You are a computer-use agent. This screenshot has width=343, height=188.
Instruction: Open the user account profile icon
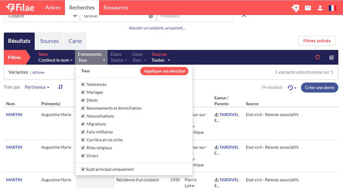[320, 8]
